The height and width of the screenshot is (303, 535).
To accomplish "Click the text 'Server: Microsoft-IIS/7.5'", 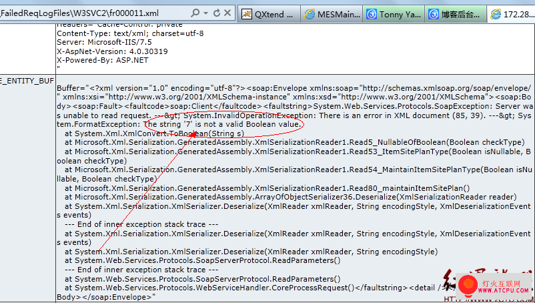I will click(105, 42).
